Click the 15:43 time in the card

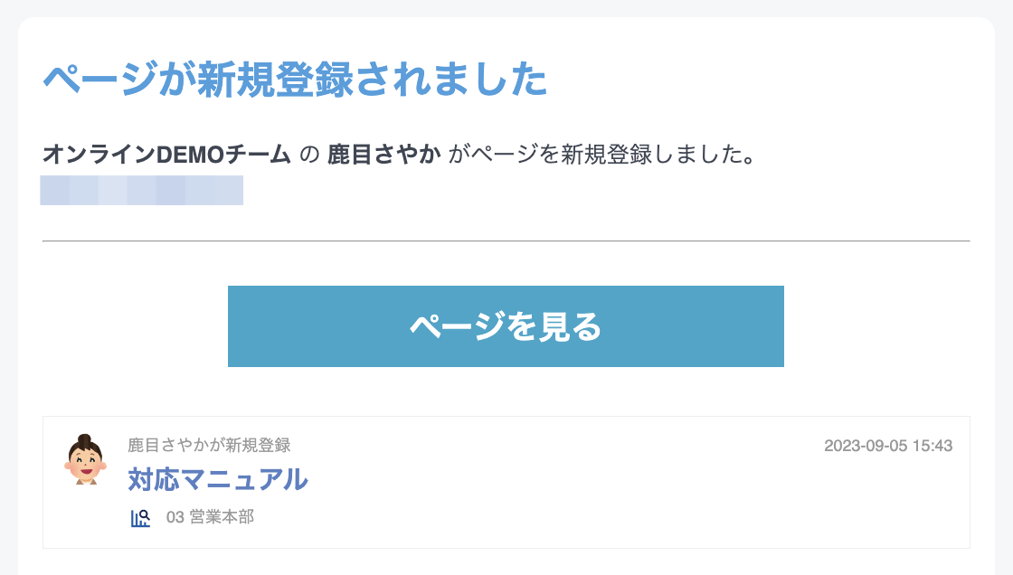click(933, 445)
